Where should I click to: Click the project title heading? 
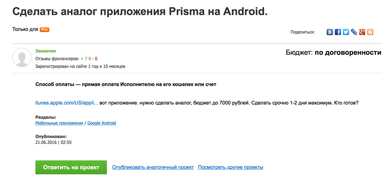pos(140,12)
